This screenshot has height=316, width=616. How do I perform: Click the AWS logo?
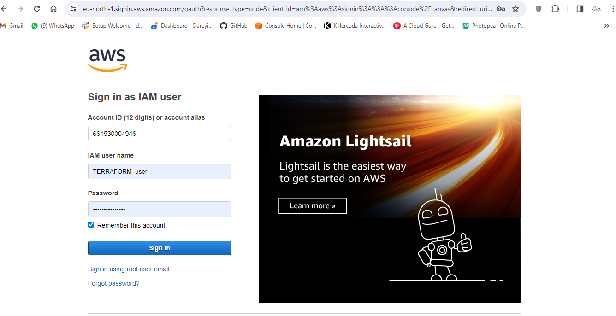(107, 60)
